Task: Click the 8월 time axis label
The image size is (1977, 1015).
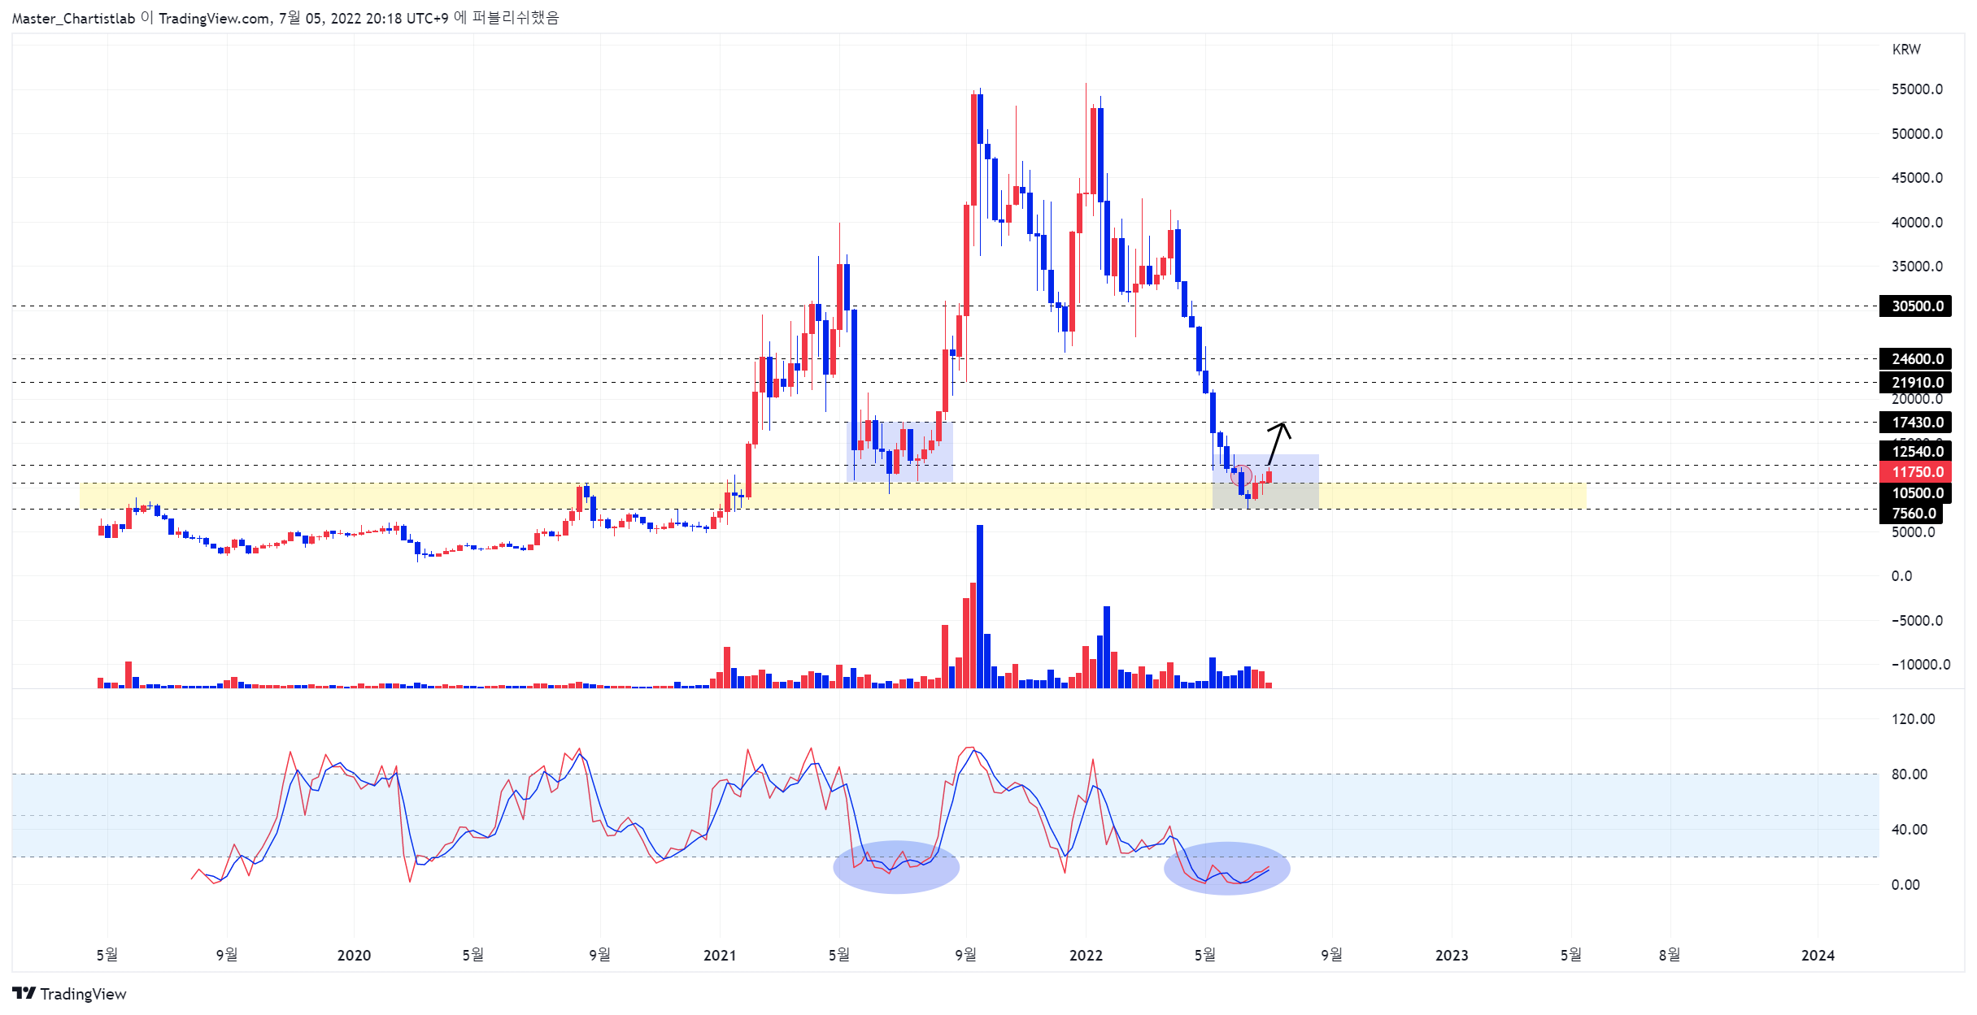Action: (x=1670, y=955)
